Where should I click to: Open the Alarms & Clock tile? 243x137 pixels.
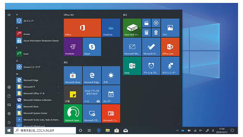[x=151, y=66]
